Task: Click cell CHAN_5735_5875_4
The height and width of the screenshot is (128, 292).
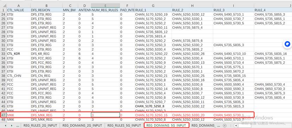Action: tap(192, 27)
